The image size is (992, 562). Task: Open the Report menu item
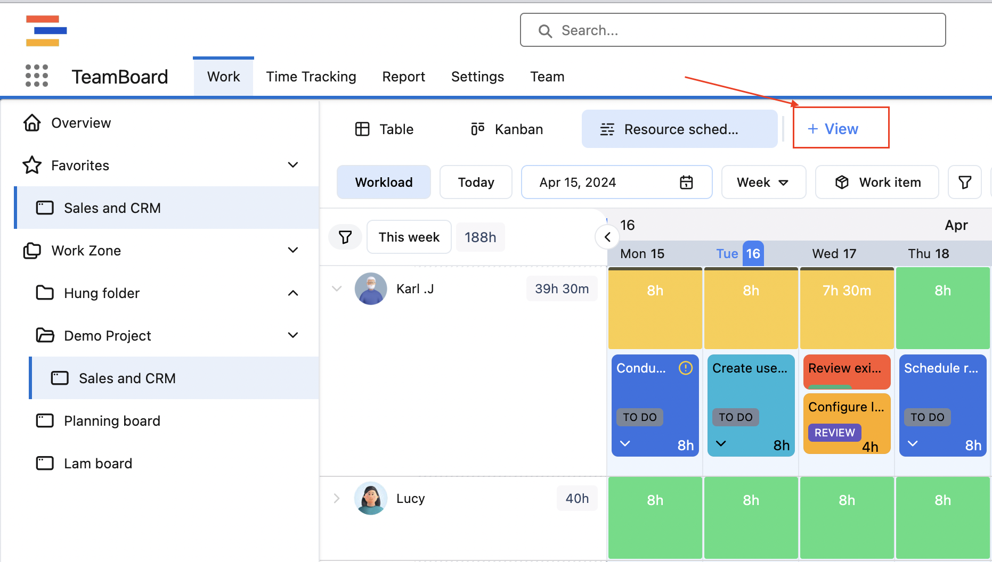[403, 77]
